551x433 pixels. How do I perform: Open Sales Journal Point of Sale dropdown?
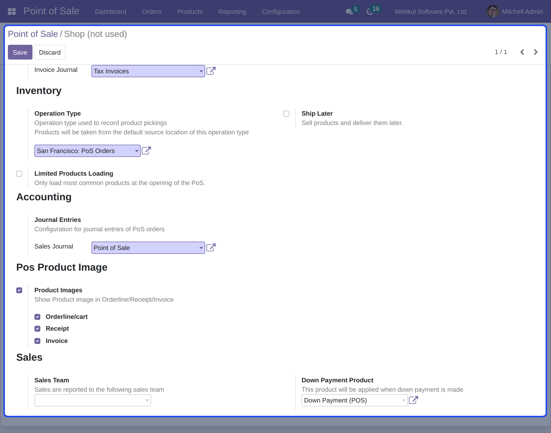click(x=148, y=248)
